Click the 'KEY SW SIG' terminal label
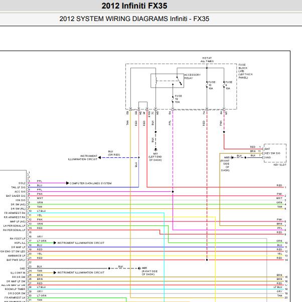The height and width of the screenshot is (302, 302). (273, 153)
